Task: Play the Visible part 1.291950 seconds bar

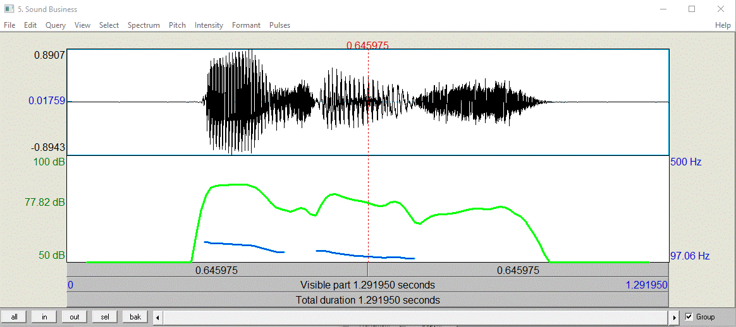Action: tap(367, 285)
